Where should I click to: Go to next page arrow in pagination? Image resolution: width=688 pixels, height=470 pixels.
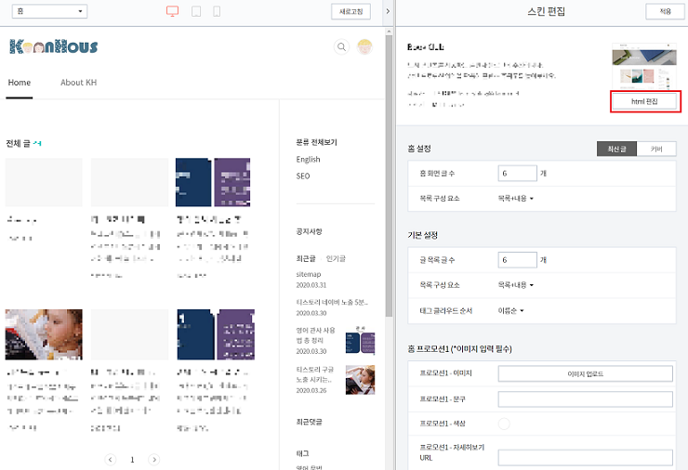[154, 460]
